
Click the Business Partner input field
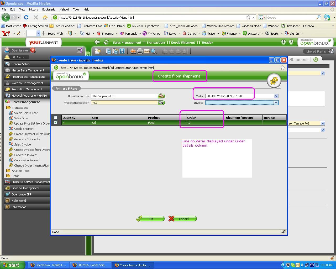[x=124, y=96]
